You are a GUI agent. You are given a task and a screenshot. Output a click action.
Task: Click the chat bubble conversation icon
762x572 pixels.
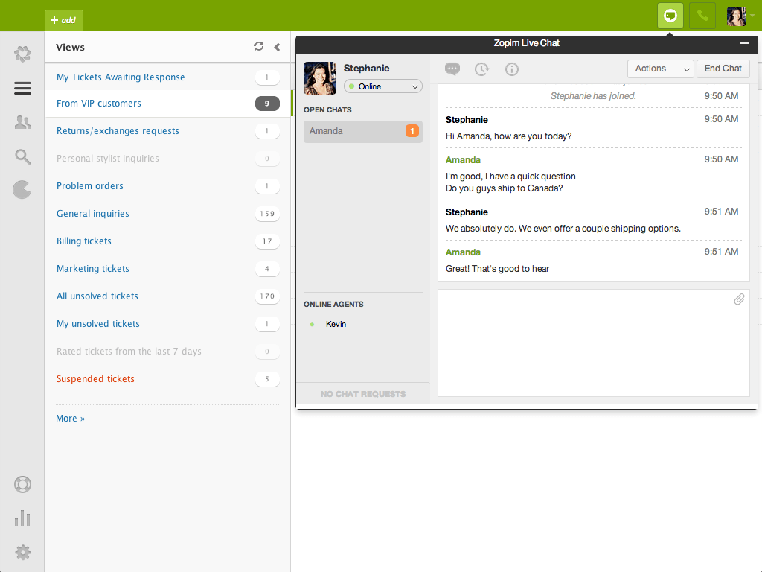pyautogui.click(x=452, y=69)
